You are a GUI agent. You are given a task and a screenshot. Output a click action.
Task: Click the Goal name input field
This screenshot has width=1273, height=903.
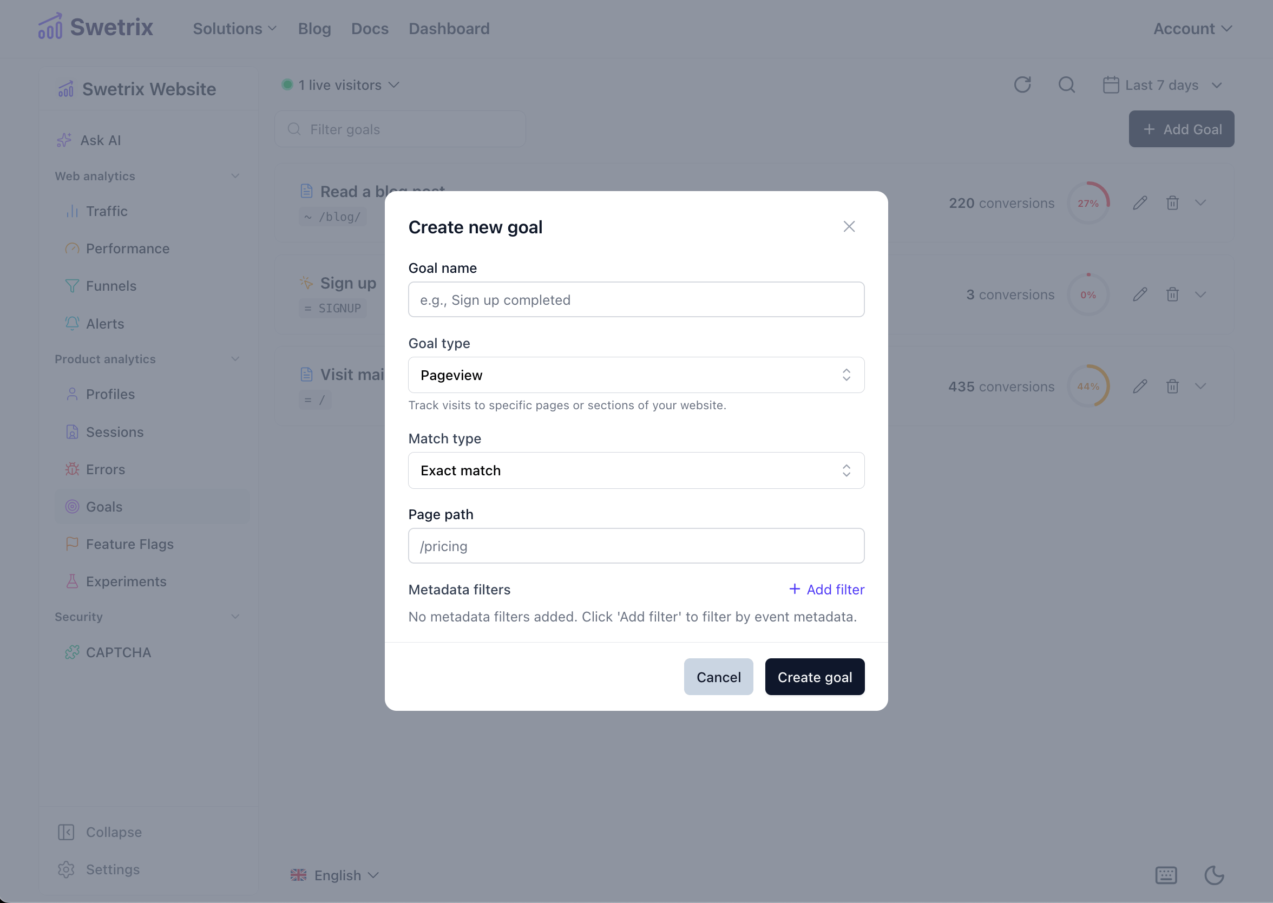pyautogui.click(x=636, y=300)
